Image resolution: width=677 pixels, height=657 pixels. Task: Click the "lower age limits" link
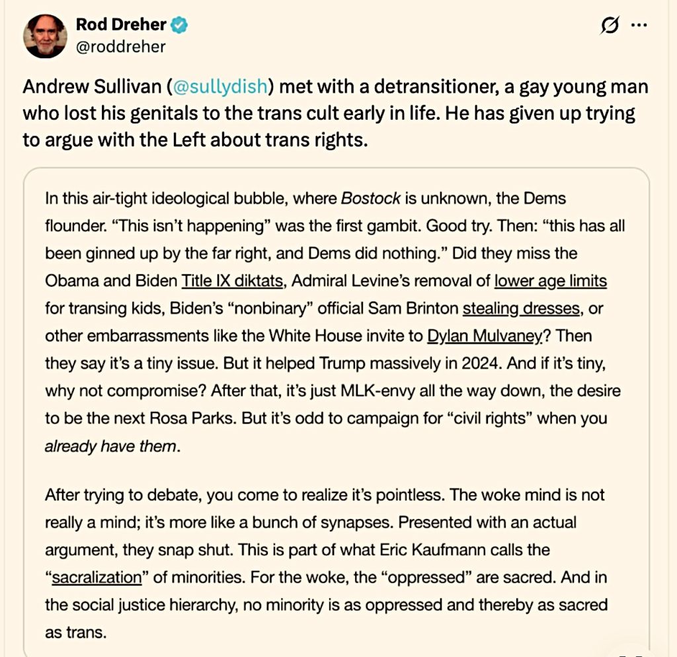click(550, 281)
